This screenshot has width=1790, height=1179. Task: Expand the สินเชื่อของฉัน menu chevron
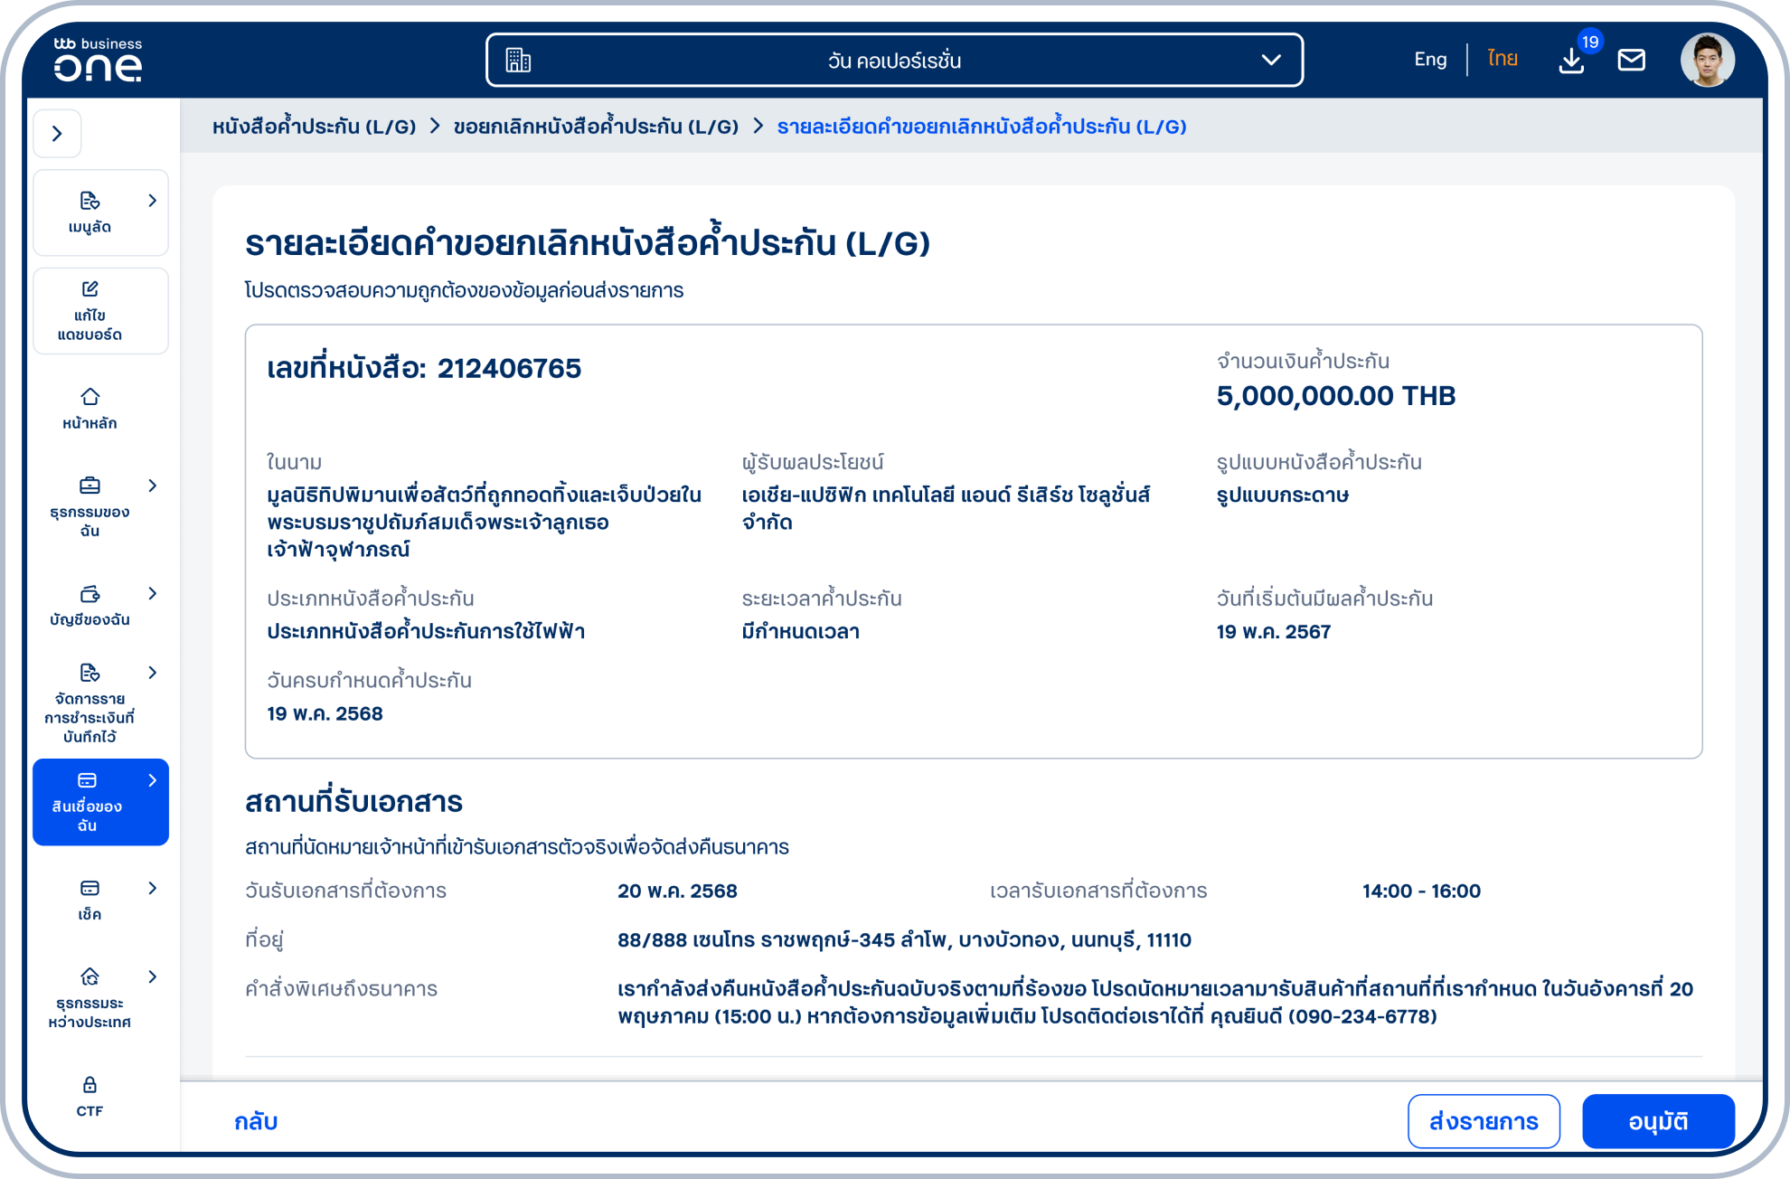point(152,779)
